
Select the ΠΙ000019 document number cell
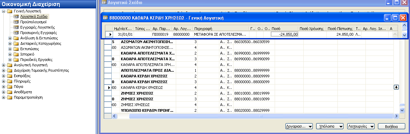click(161, 34)
